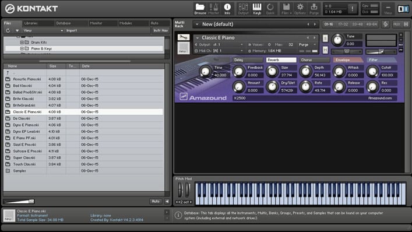Image resolution: width=412 pixels, height=232 pixels.
Task: Select the Reverb effect button
Action: [281, 60]
